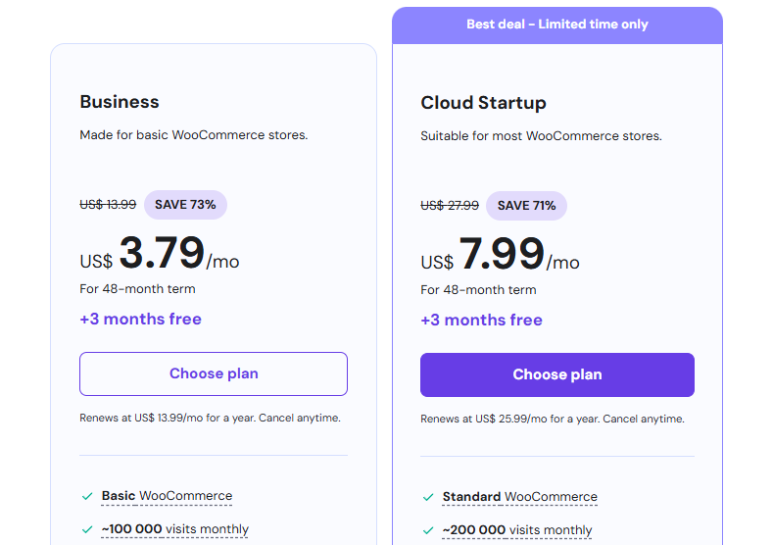Select the Cloud Startup plan heading

tap(483, 103)
